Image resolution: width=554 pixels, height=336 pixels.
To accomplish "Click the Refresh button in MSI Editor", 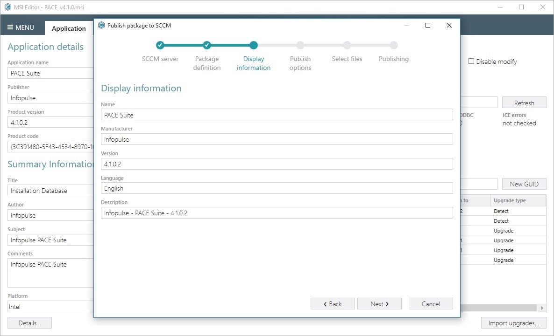I will (524, 103).
